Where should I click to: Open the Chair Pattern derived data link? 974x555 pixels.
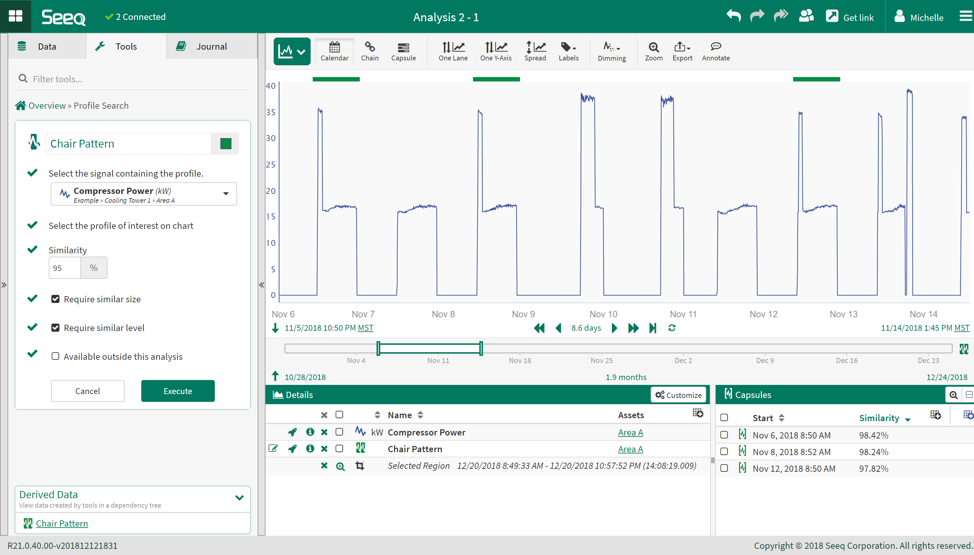point(62,523)
